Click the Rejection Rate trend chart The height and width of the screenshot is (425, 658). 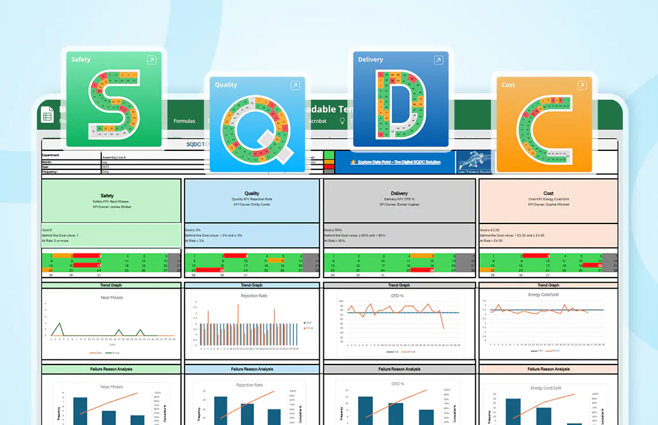[254, 322]
